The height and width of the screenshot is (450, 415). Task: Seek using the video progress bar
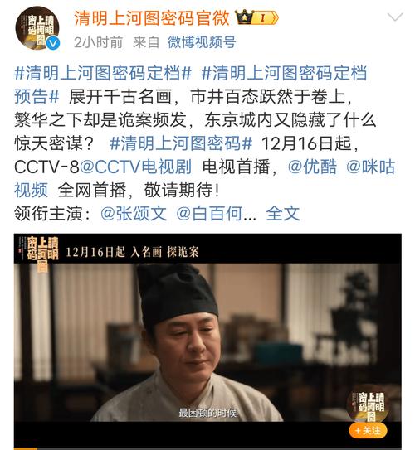[207, 448]
